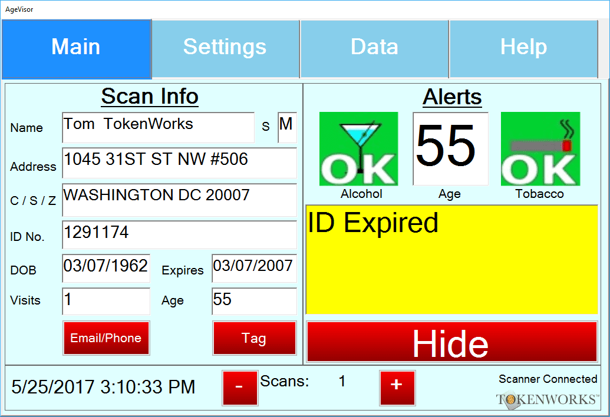Viewport: 610px width, 417px height.
Task: Switch to the Main tab
Action: [76, 48]
